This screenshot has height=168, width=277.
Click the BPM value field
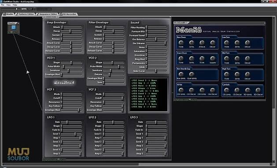coord(30,9)
